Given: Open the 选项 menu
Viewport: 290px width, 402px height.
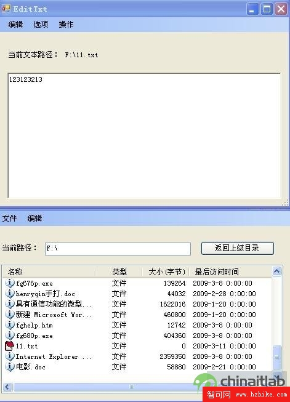Looking at the screenshot, I should [x=41, y=25].
